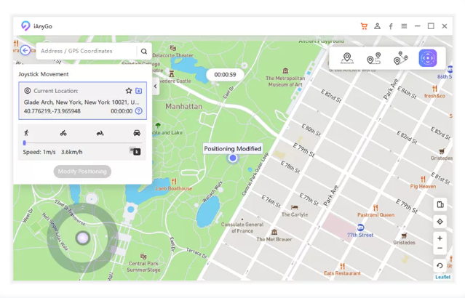Click the device management icon on map
465x298 pixels.
(440, 205)
